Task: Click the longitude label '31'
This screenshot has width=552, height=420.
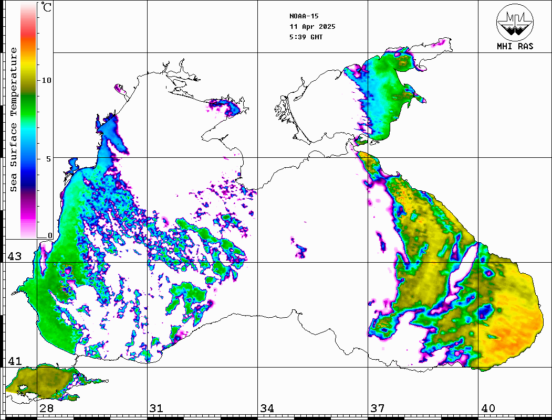Action: pos(157,408)
